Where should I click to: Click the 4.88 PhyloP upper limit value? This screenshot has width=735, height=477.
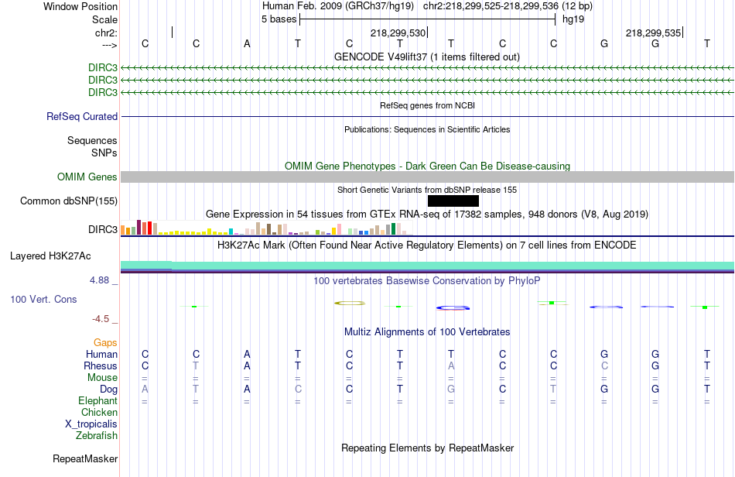click(99, 280)
